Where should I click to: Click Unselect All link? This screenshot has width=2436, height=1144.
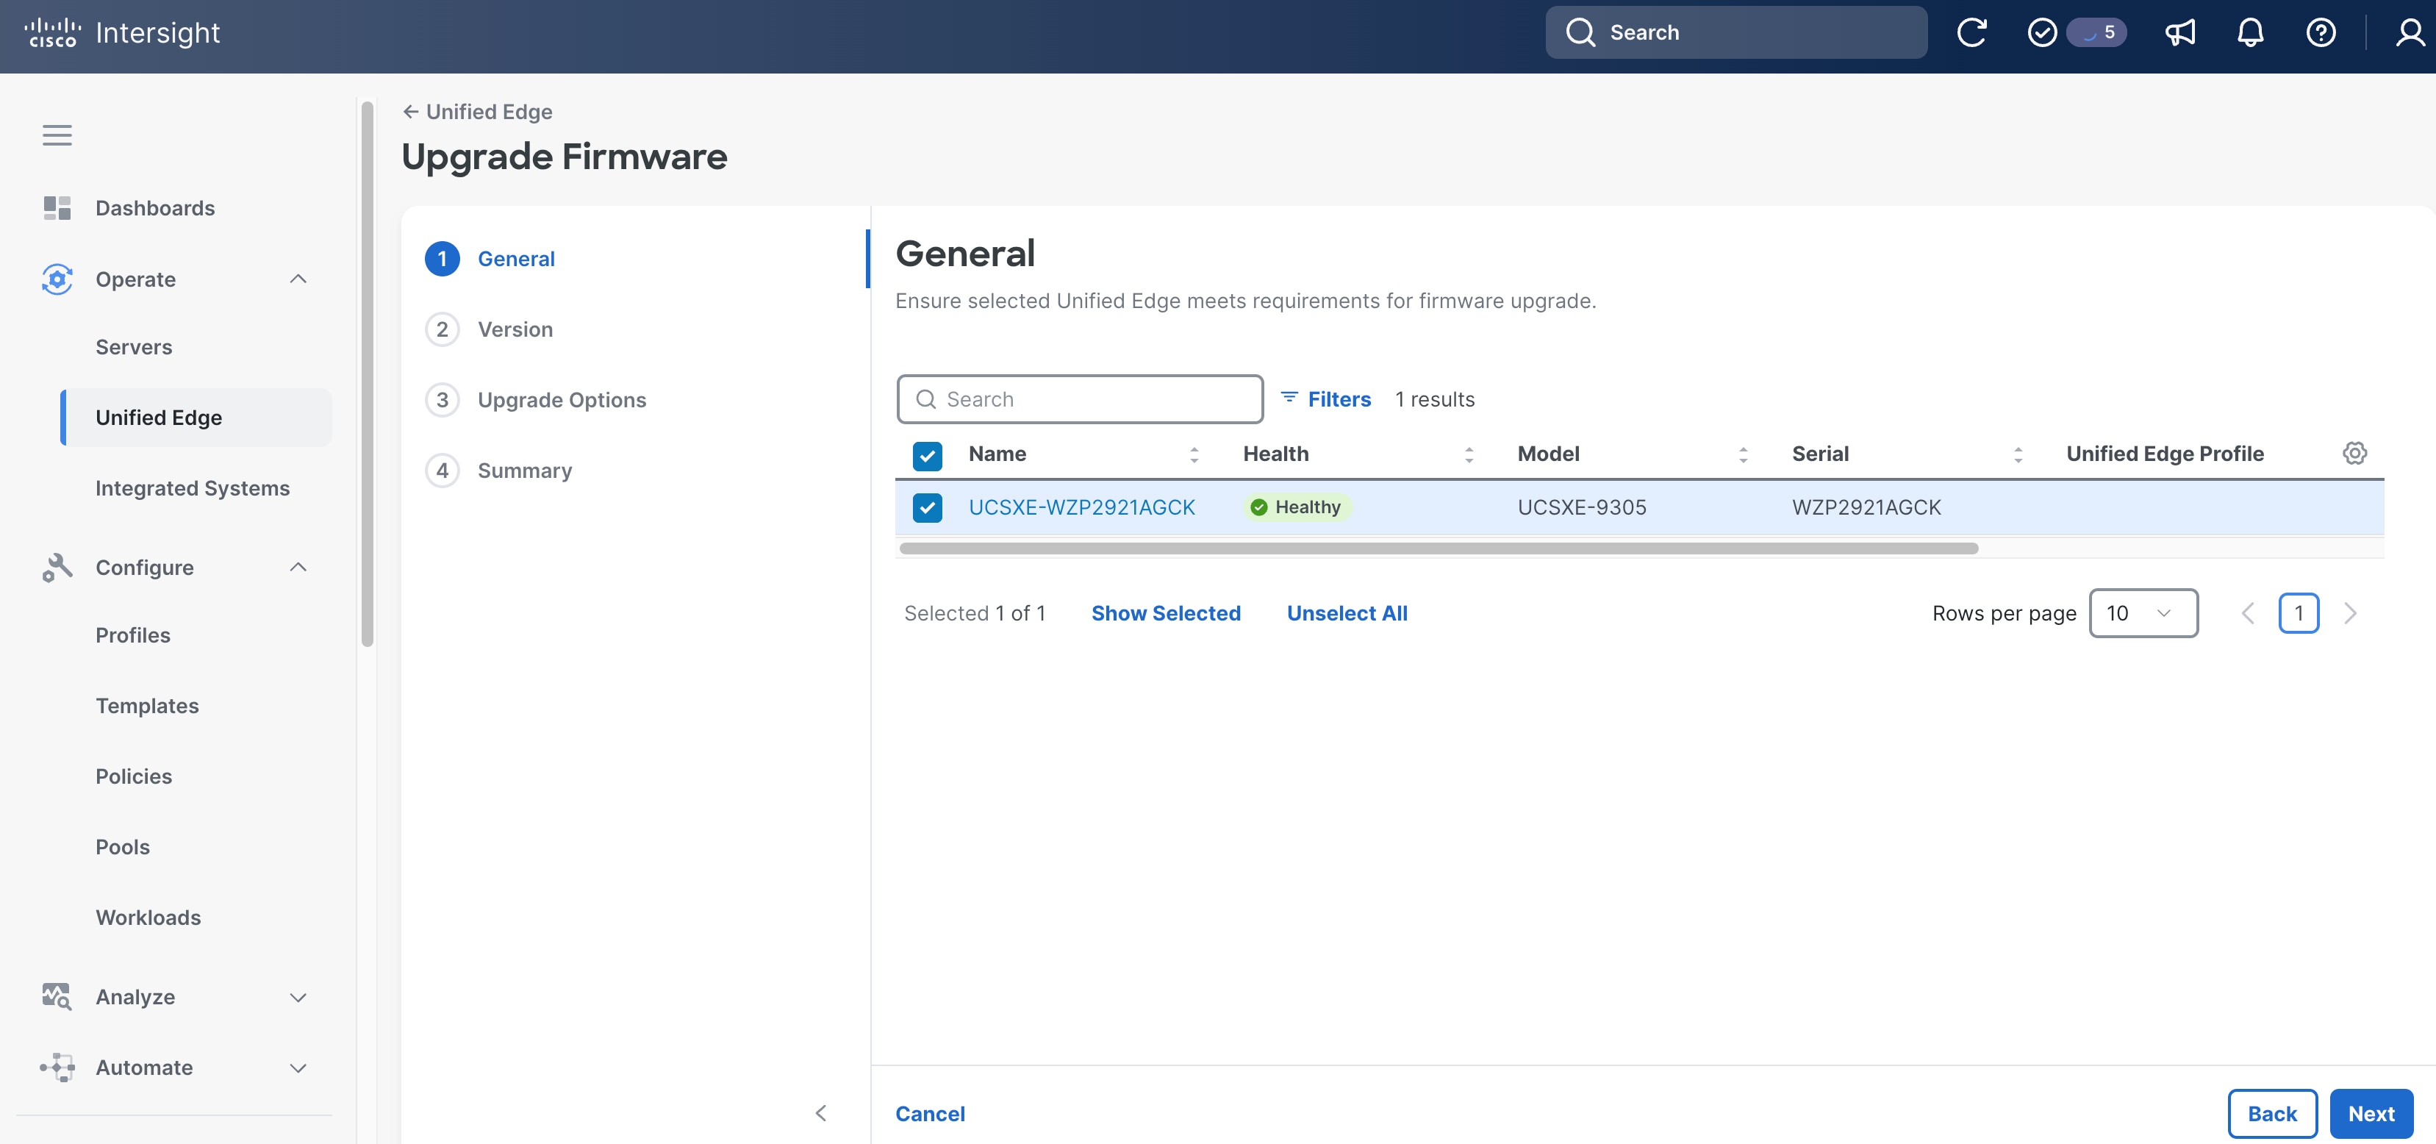pyautogui.click(x=1347, y=613)
